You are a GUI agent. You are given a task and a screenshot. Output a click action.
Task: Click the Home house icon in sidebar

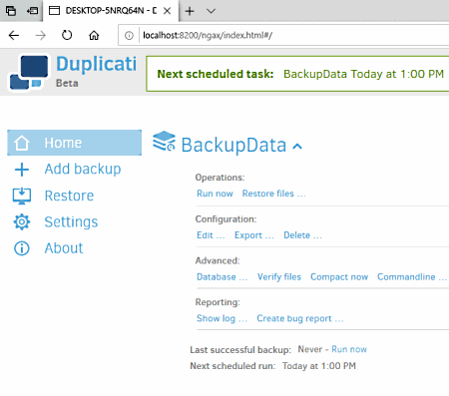point(22,143)
